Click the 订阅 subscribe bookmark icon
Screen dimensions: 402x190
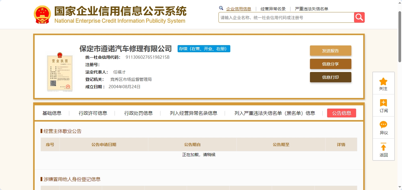click(383, 103)
